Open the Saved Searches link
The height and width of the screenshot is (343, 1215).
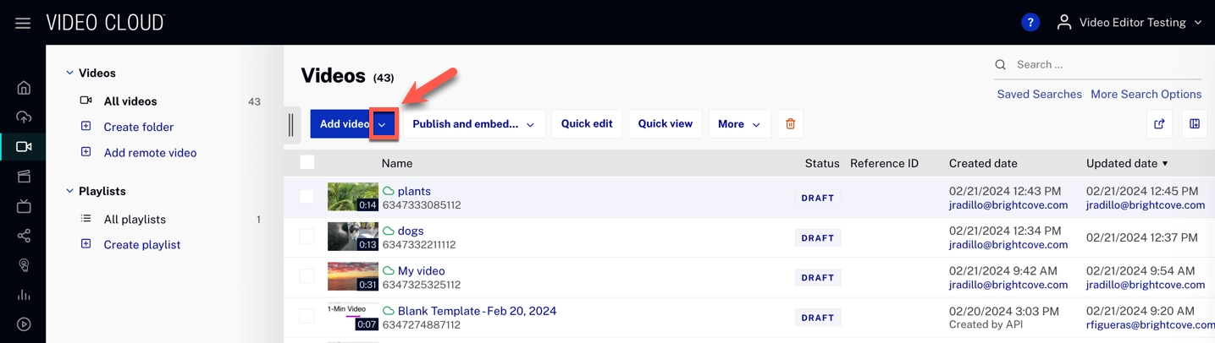click(x=1039, y=95)
